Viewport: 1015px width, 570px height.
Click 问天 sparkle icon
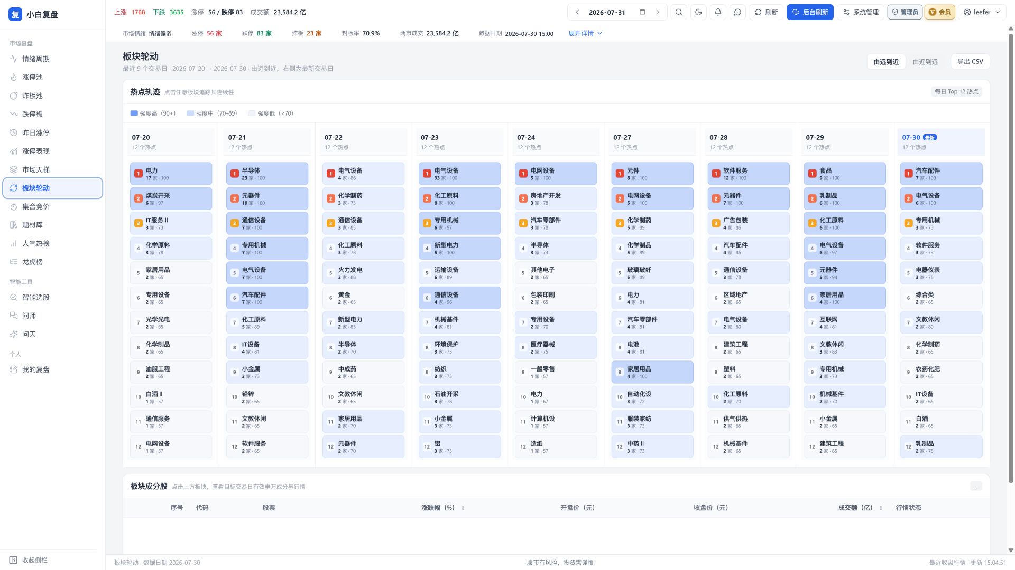(x=14, y=334)
